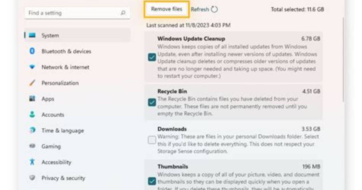Open the System settings label

click(50, 35)
